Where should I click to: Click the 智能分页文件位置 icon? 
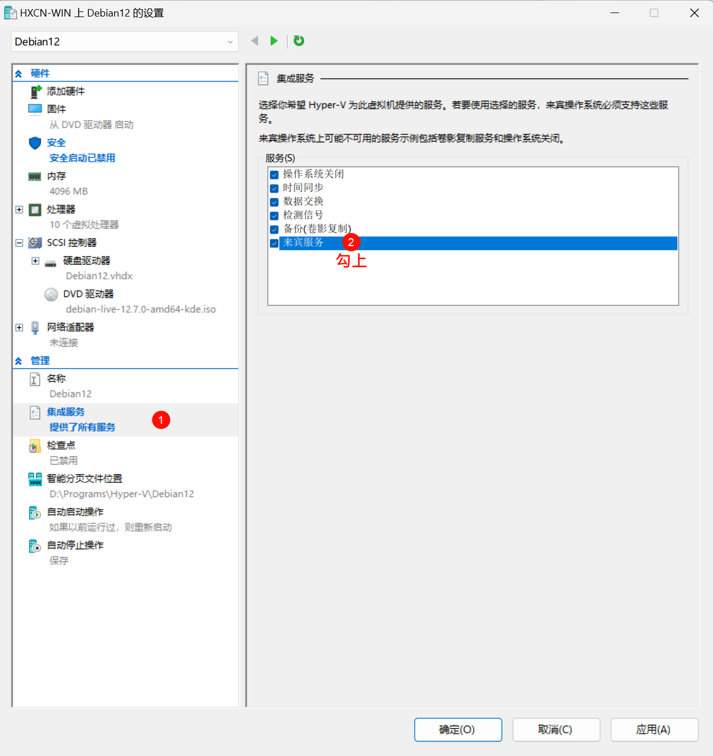tap(35, 479)
